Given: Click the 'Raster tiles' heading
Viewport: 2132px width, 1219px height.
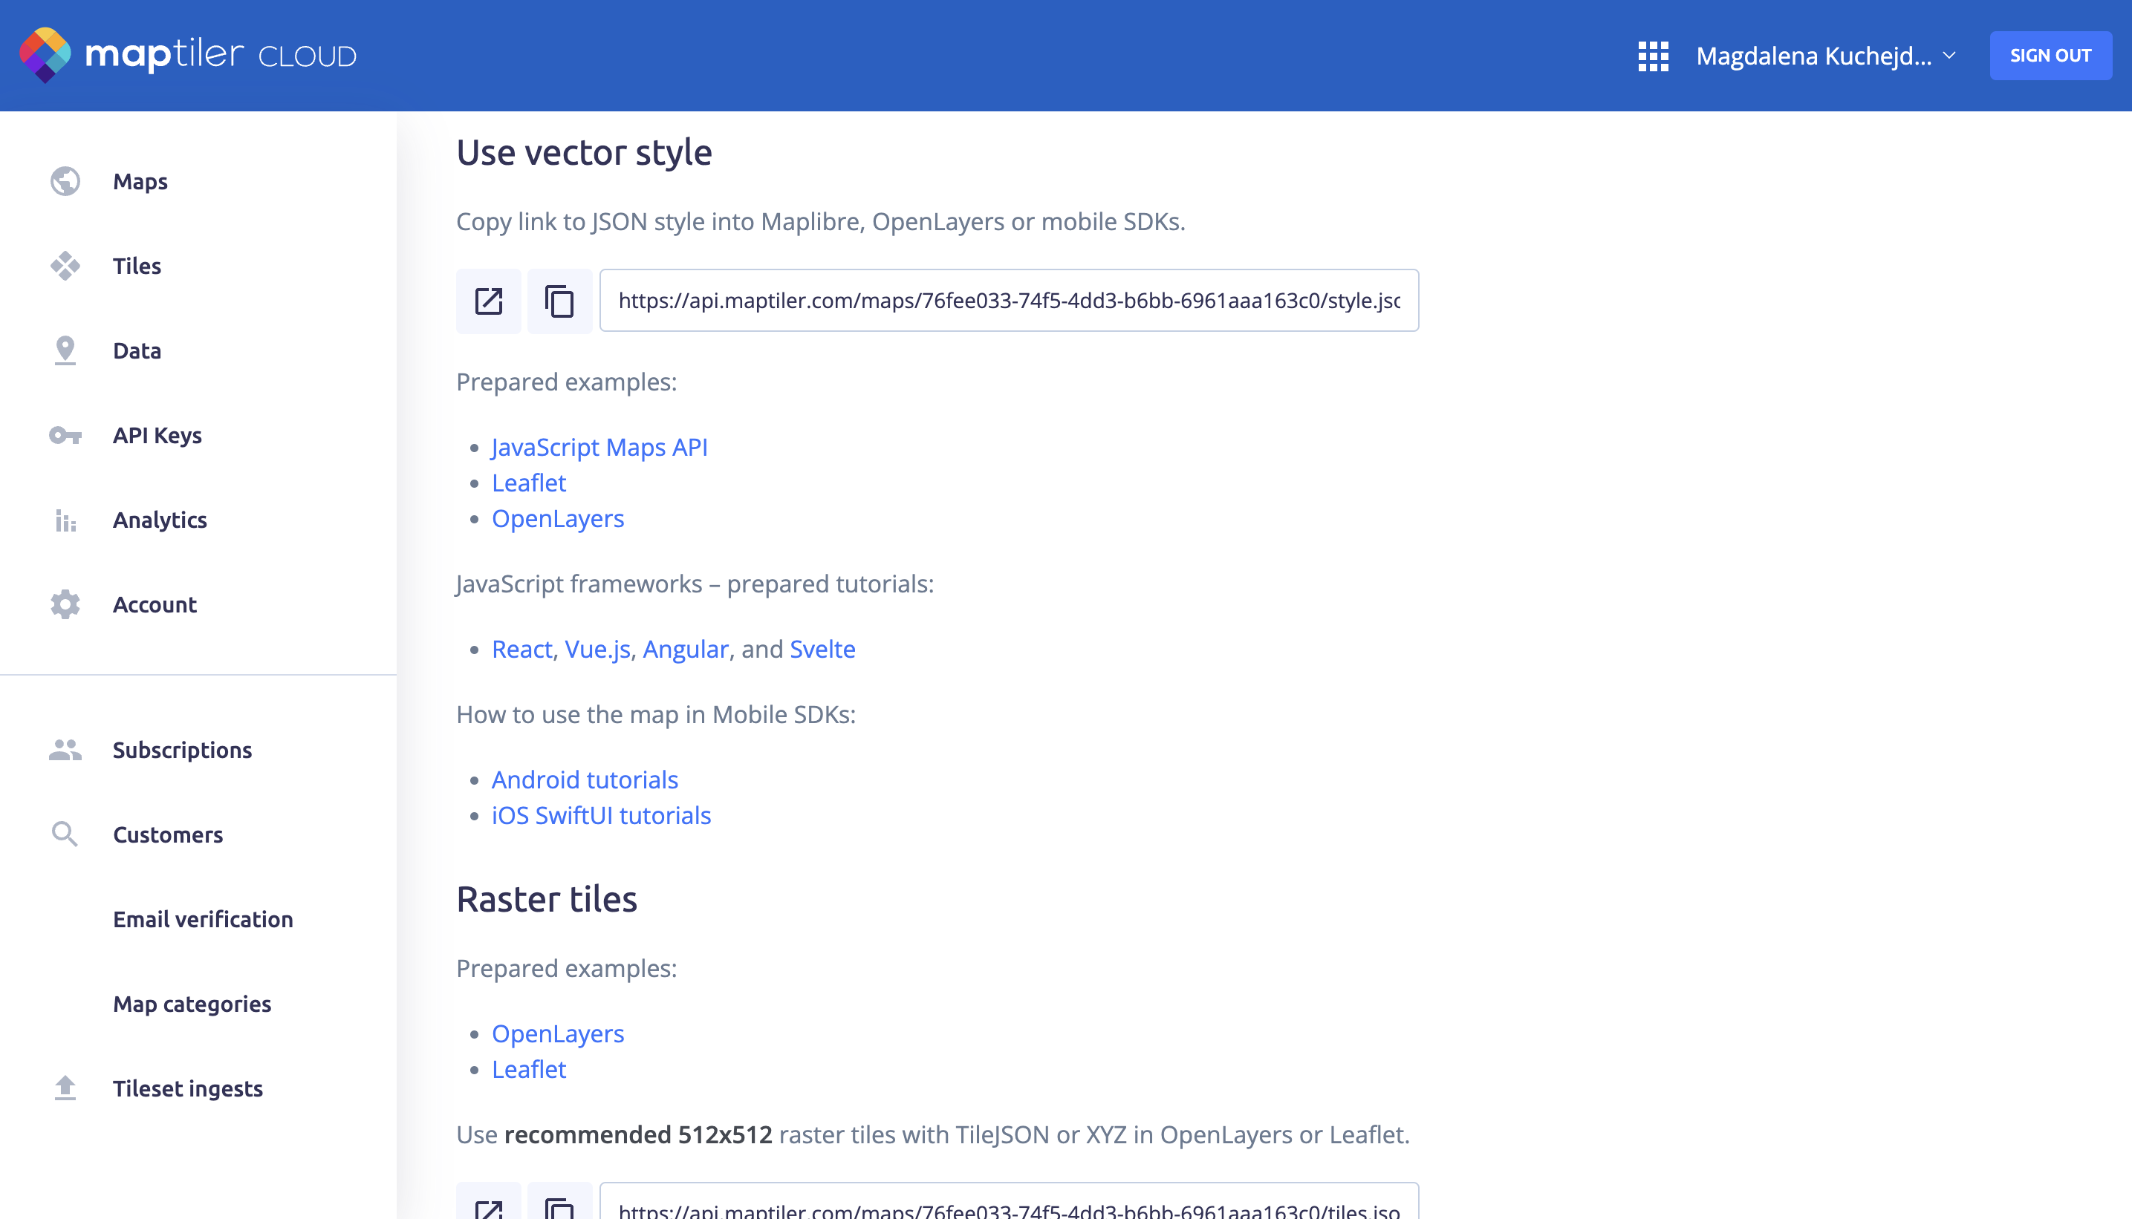Looking at the screenshot, I should (x=546, y=899).
